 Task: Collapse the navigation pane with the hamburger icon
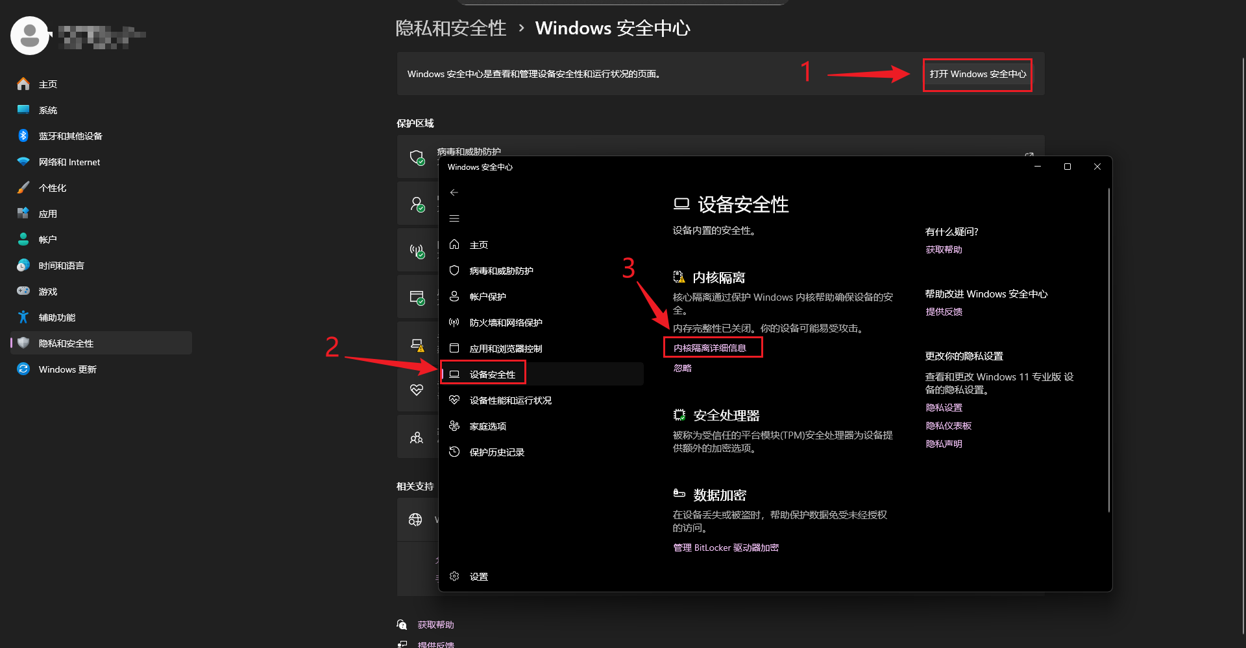pyautogui.click(x=454, y=218)
